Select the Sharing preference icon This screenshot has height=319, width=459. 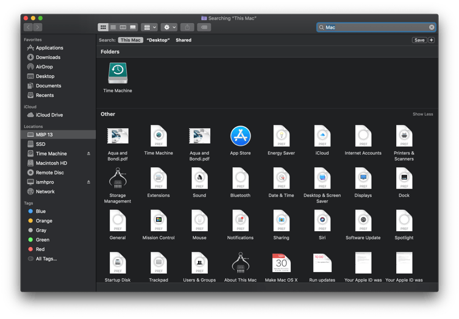pos(282,221)
